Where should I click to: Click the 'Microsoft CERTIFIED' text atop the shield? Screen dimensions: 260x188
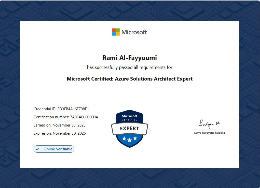[130, 118]
